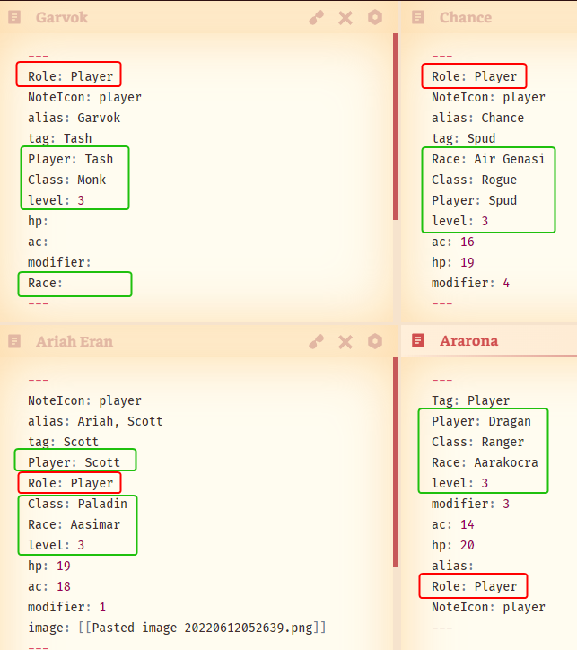Click the Ariah Eran pane vertical scrollbar

pyautogui.click(x=396, y=462)
